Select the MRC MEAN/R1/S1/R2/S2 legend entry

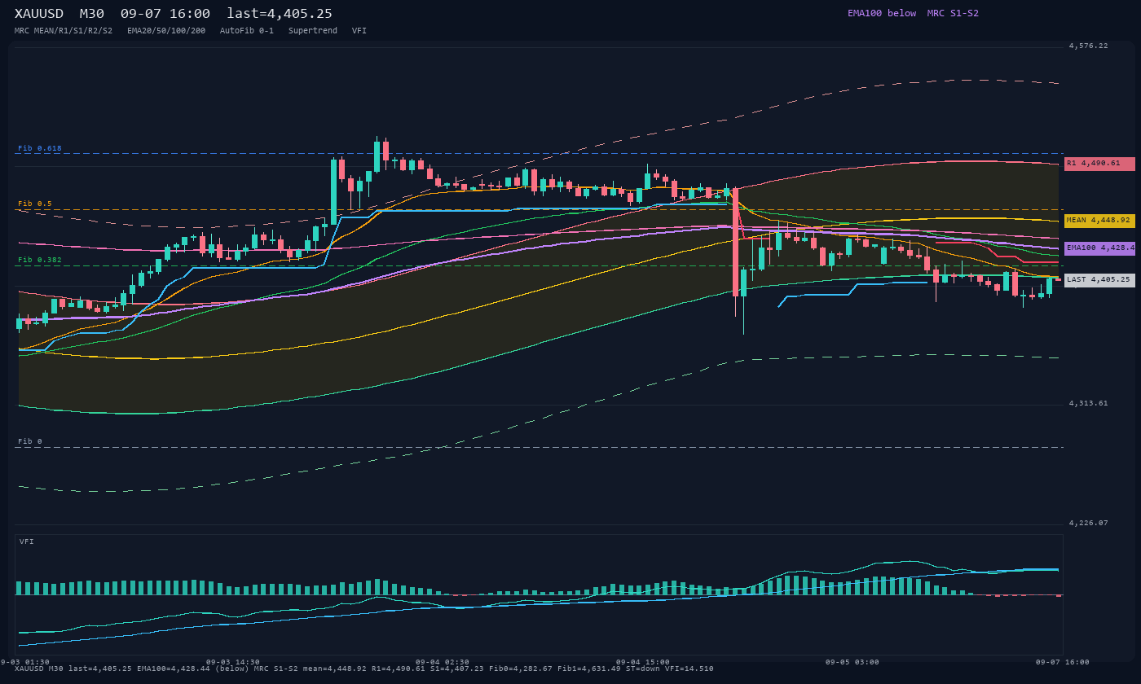pyautogui.click(x=64, y=30)
